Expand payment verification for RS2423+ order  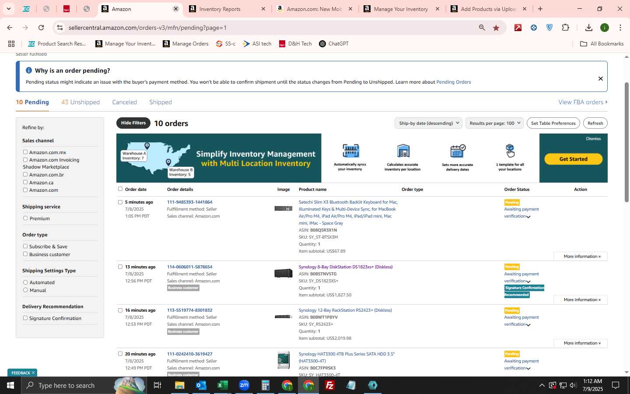[x=528, y=325]
